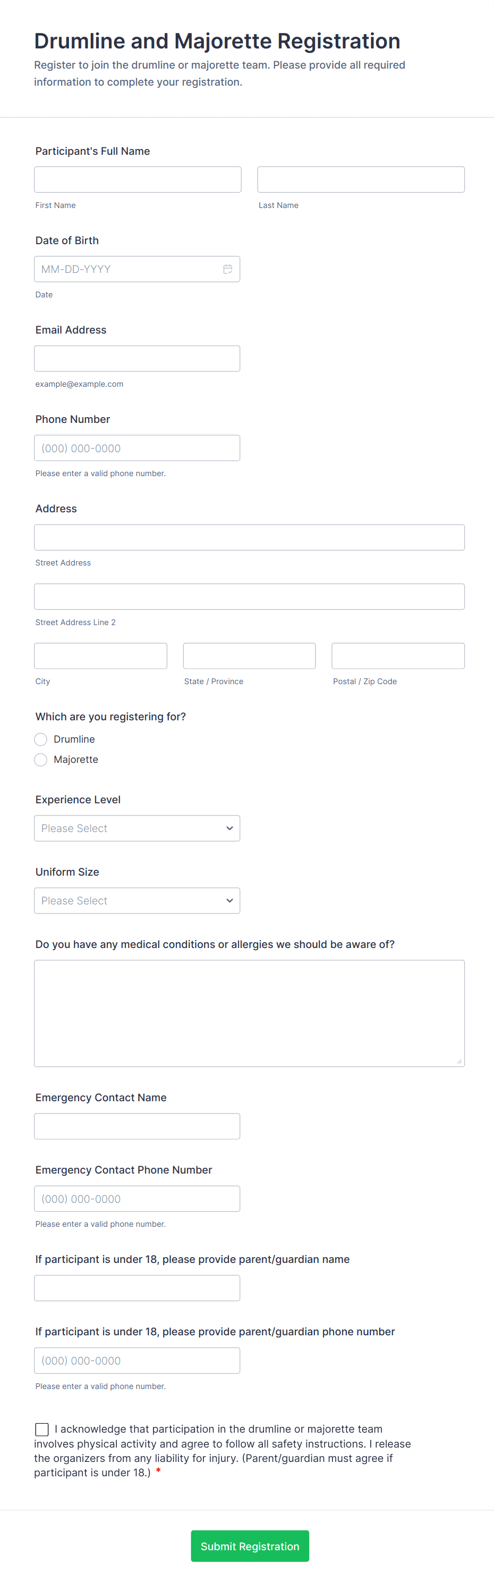Click the Postal / Zip Code field
This screenshot has width=494, height=1588.
[x=397, y=655]
